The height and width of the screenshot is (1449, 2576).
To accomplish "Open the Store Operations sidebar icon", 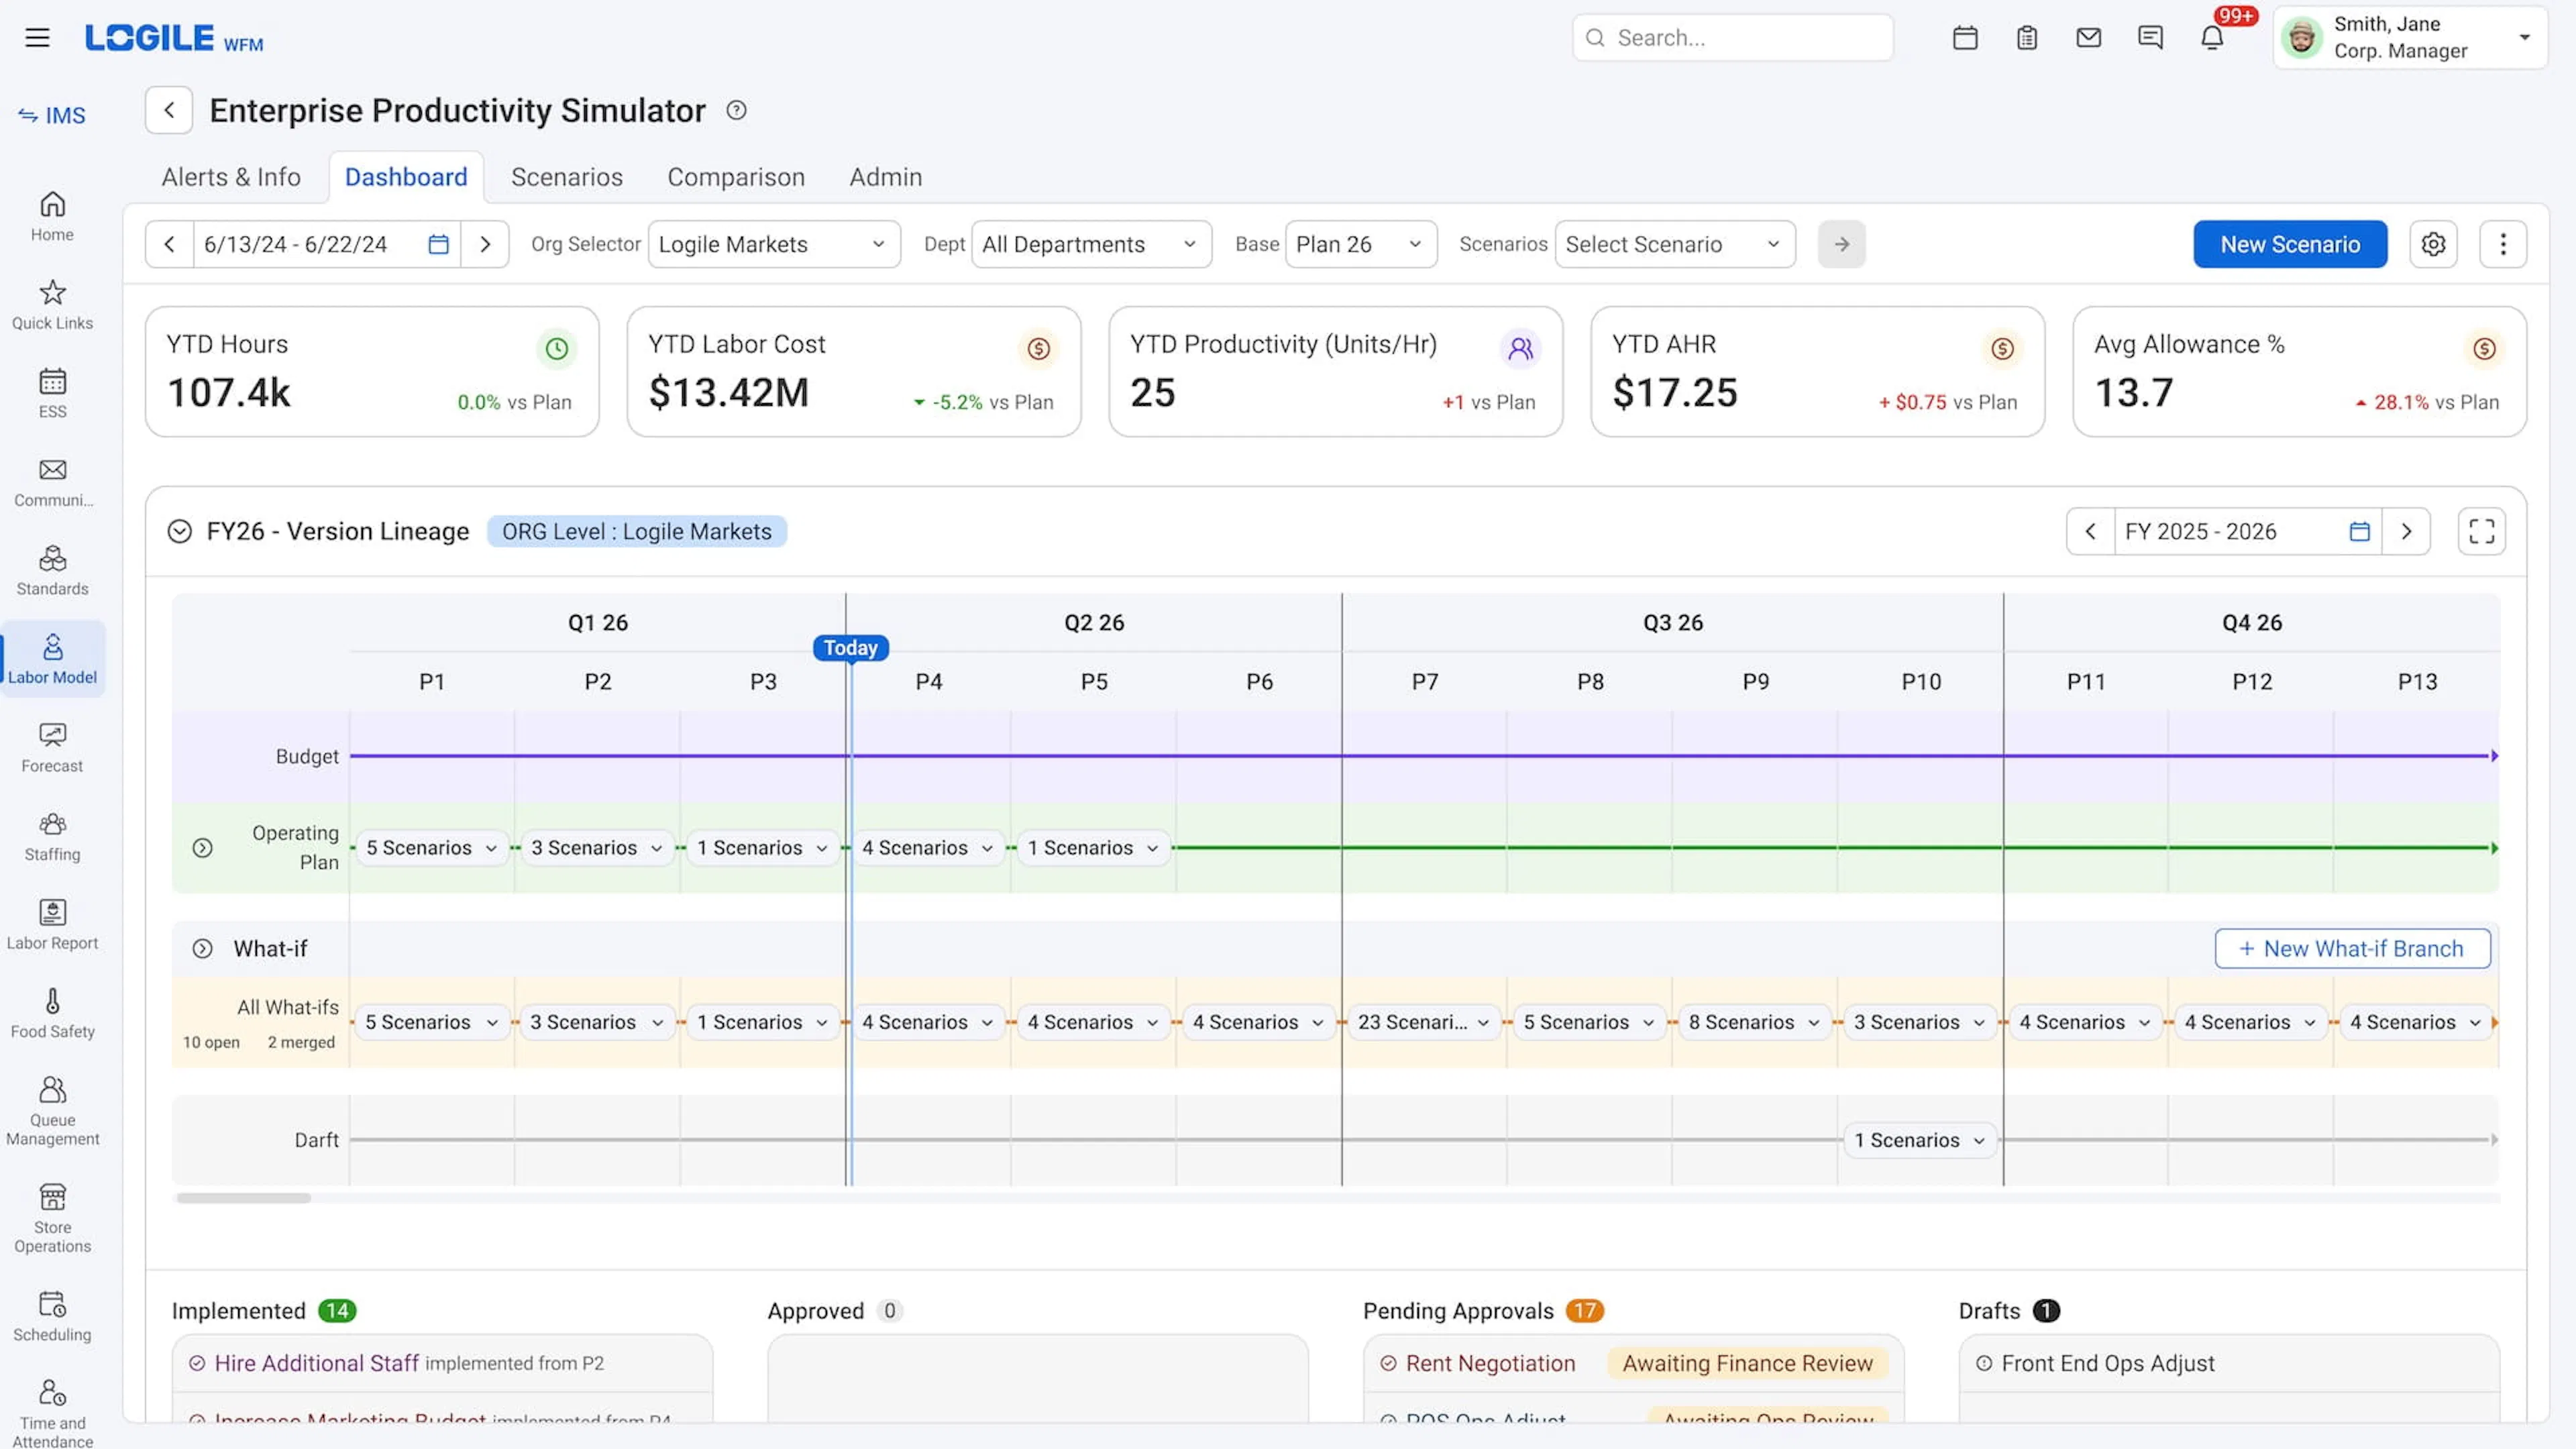I will [52, 1218].
